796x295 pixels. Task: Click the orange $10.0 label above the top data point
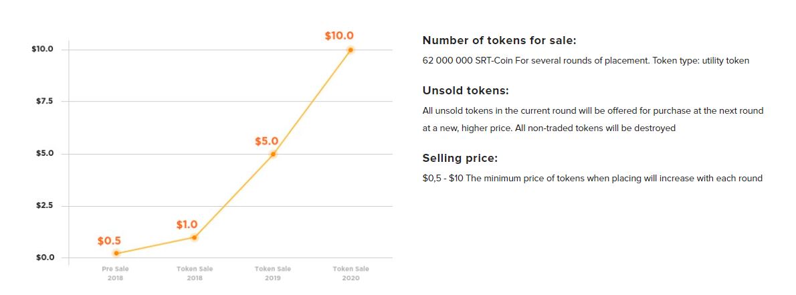click(x=339, y=36)
